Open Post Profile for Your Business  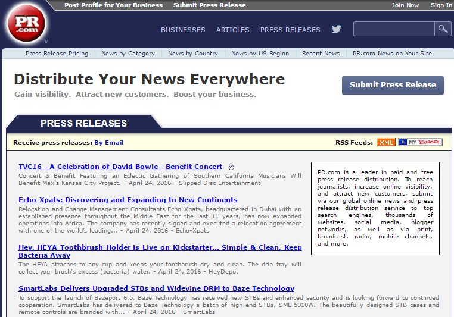[113, 5]
